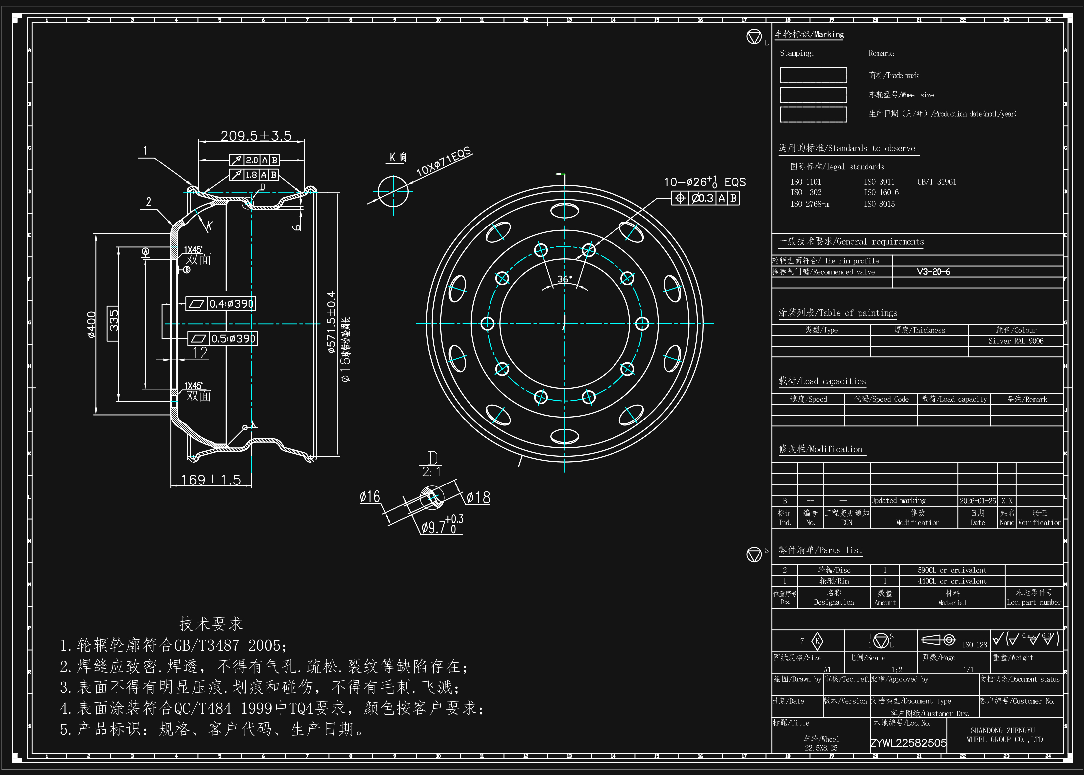Viewport: 1084px width, 775px height.
Task: Click the GB/T 31961 standard label
Action: pos(936,182)
